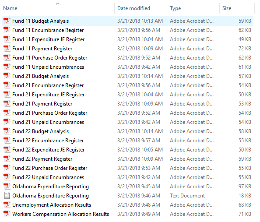This screenshot has width=260, height=222.
Task: Sort by the Date modified column header
Action: (x=134, y=8)
